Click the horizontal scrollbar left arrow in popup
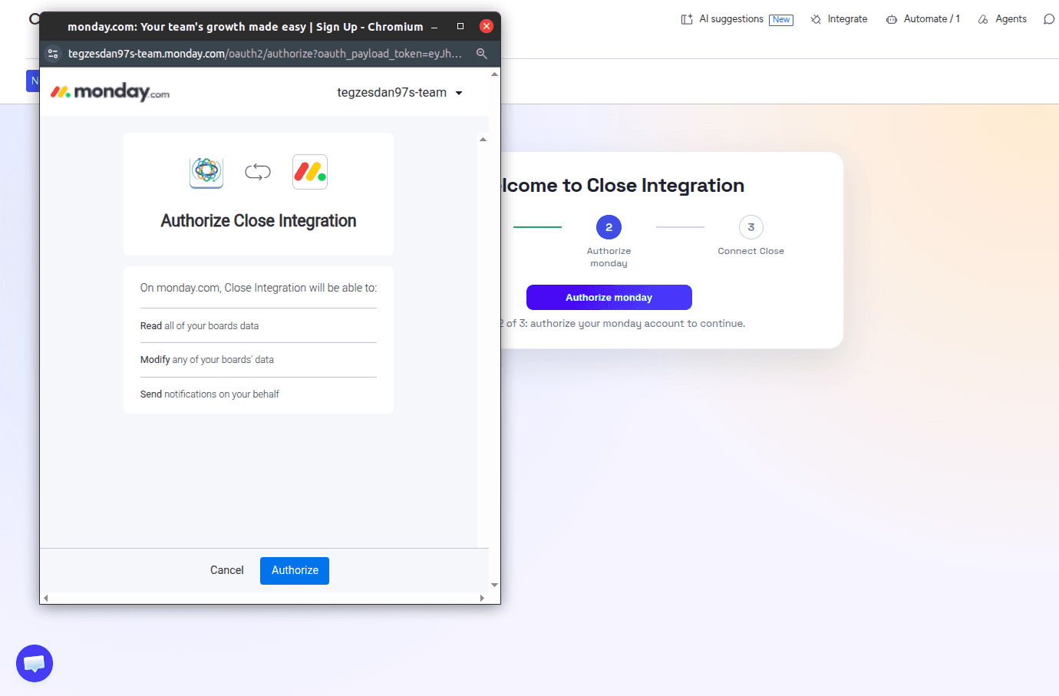Screen dimensions: 1059x696 (x=46, y=599)
